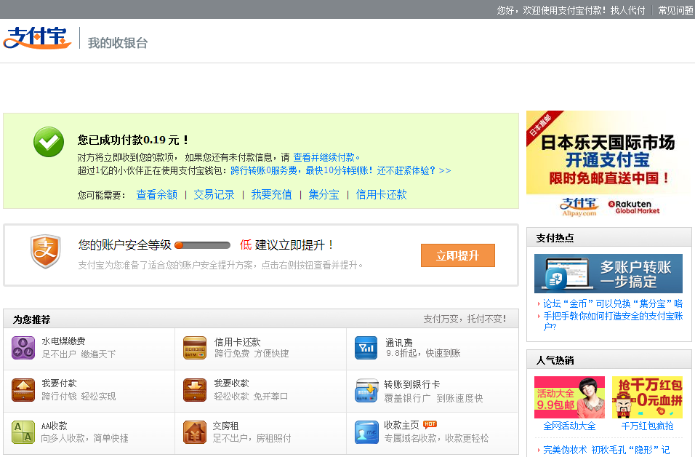Click the 我的收银台 header text
This screenshot has width=695, height=457.
[118, 43]
